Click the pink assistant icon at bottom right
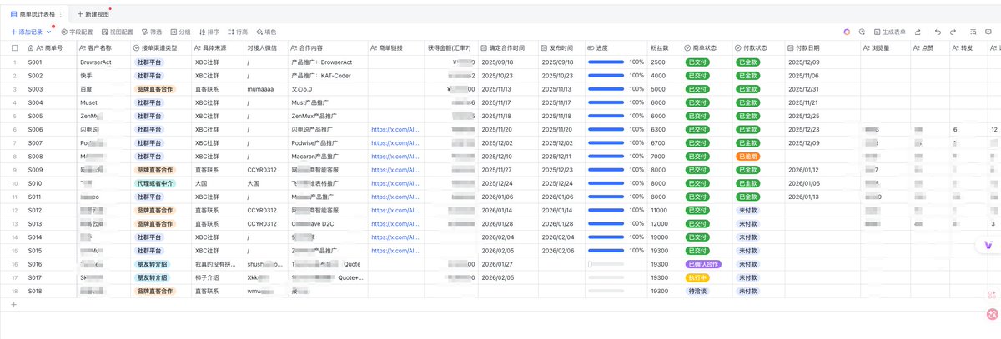 coord(992,314)
